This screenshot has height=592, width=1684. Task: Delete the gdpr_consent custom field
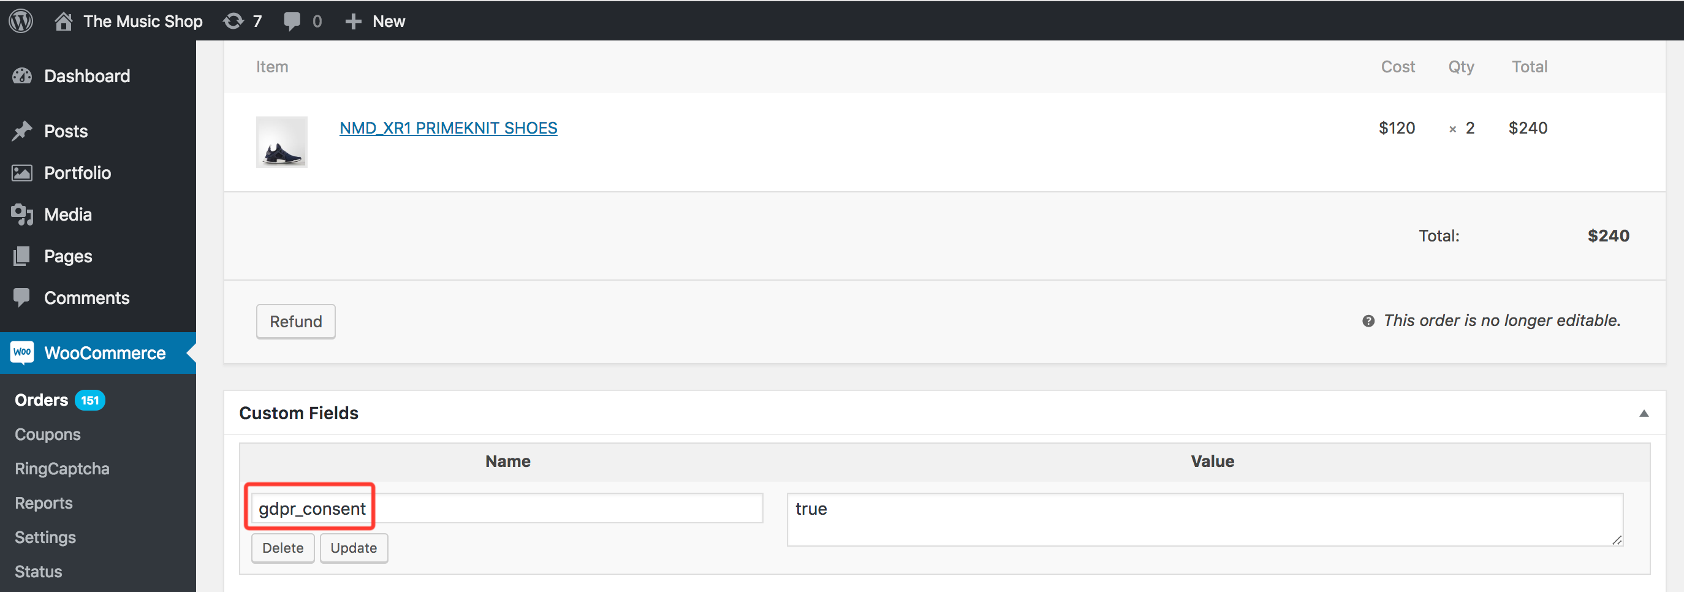(x=283, y=547)
